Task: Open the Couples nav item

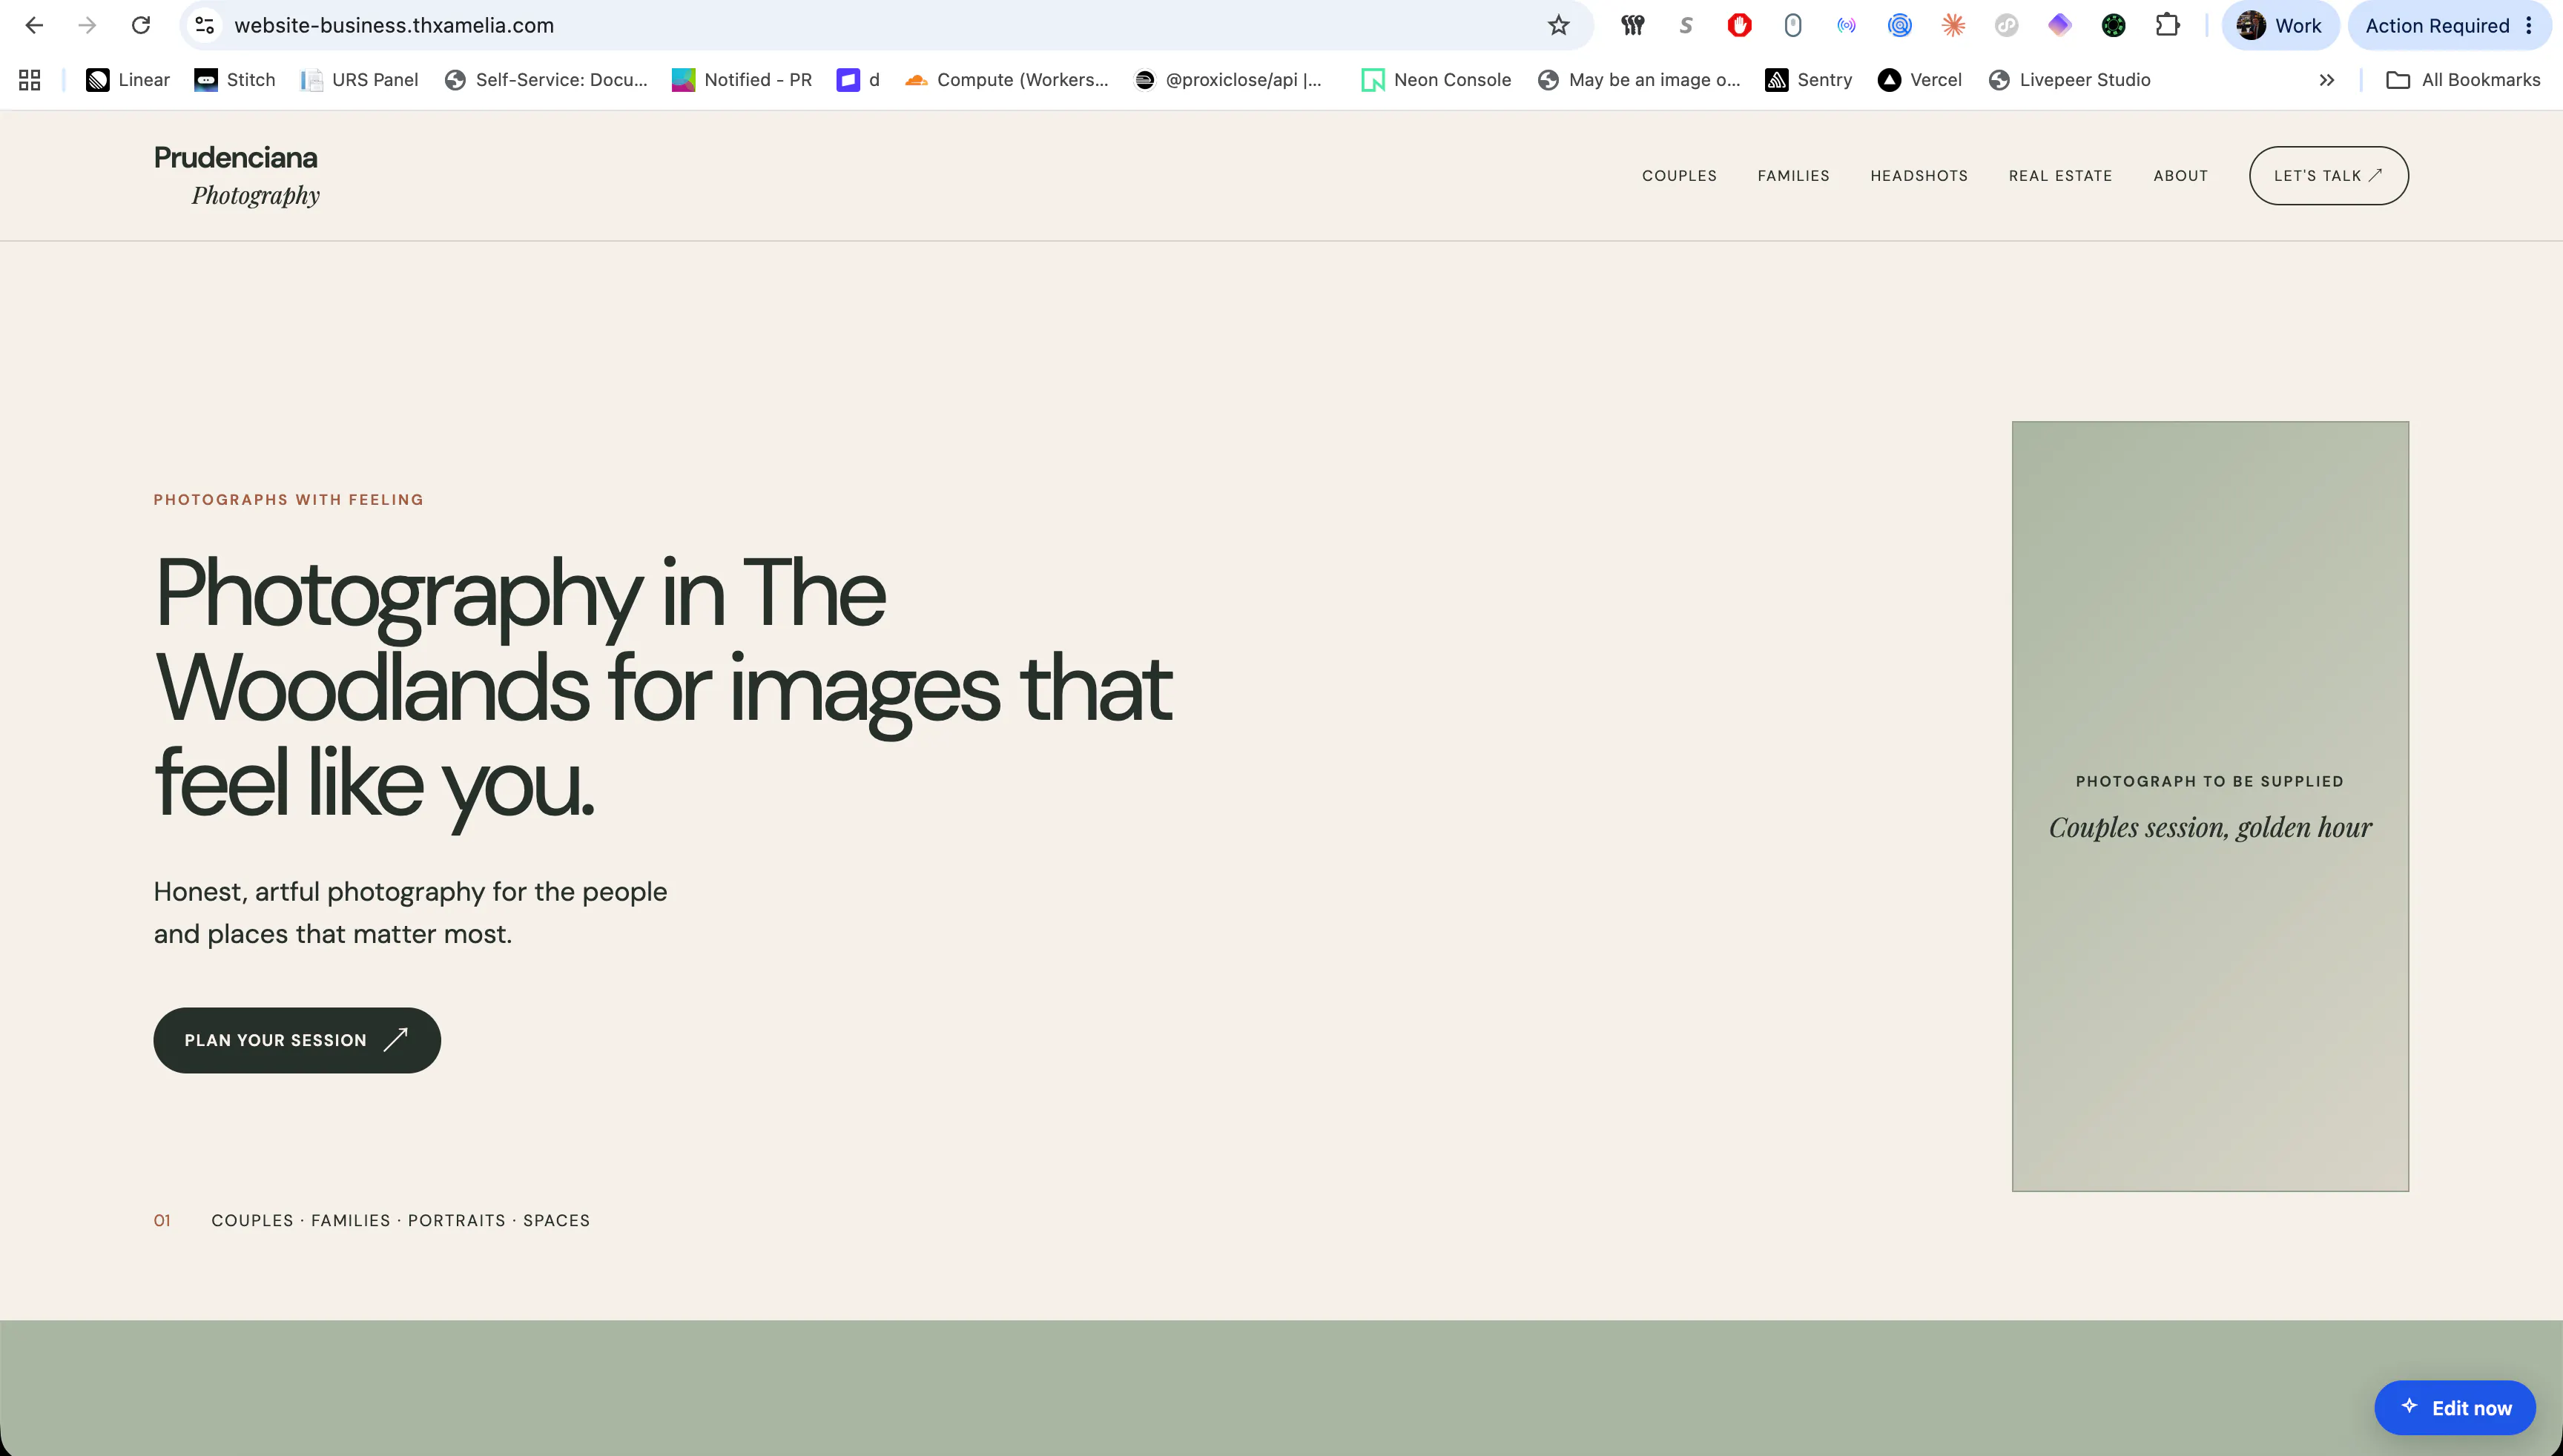Action: coord(1679,176)
